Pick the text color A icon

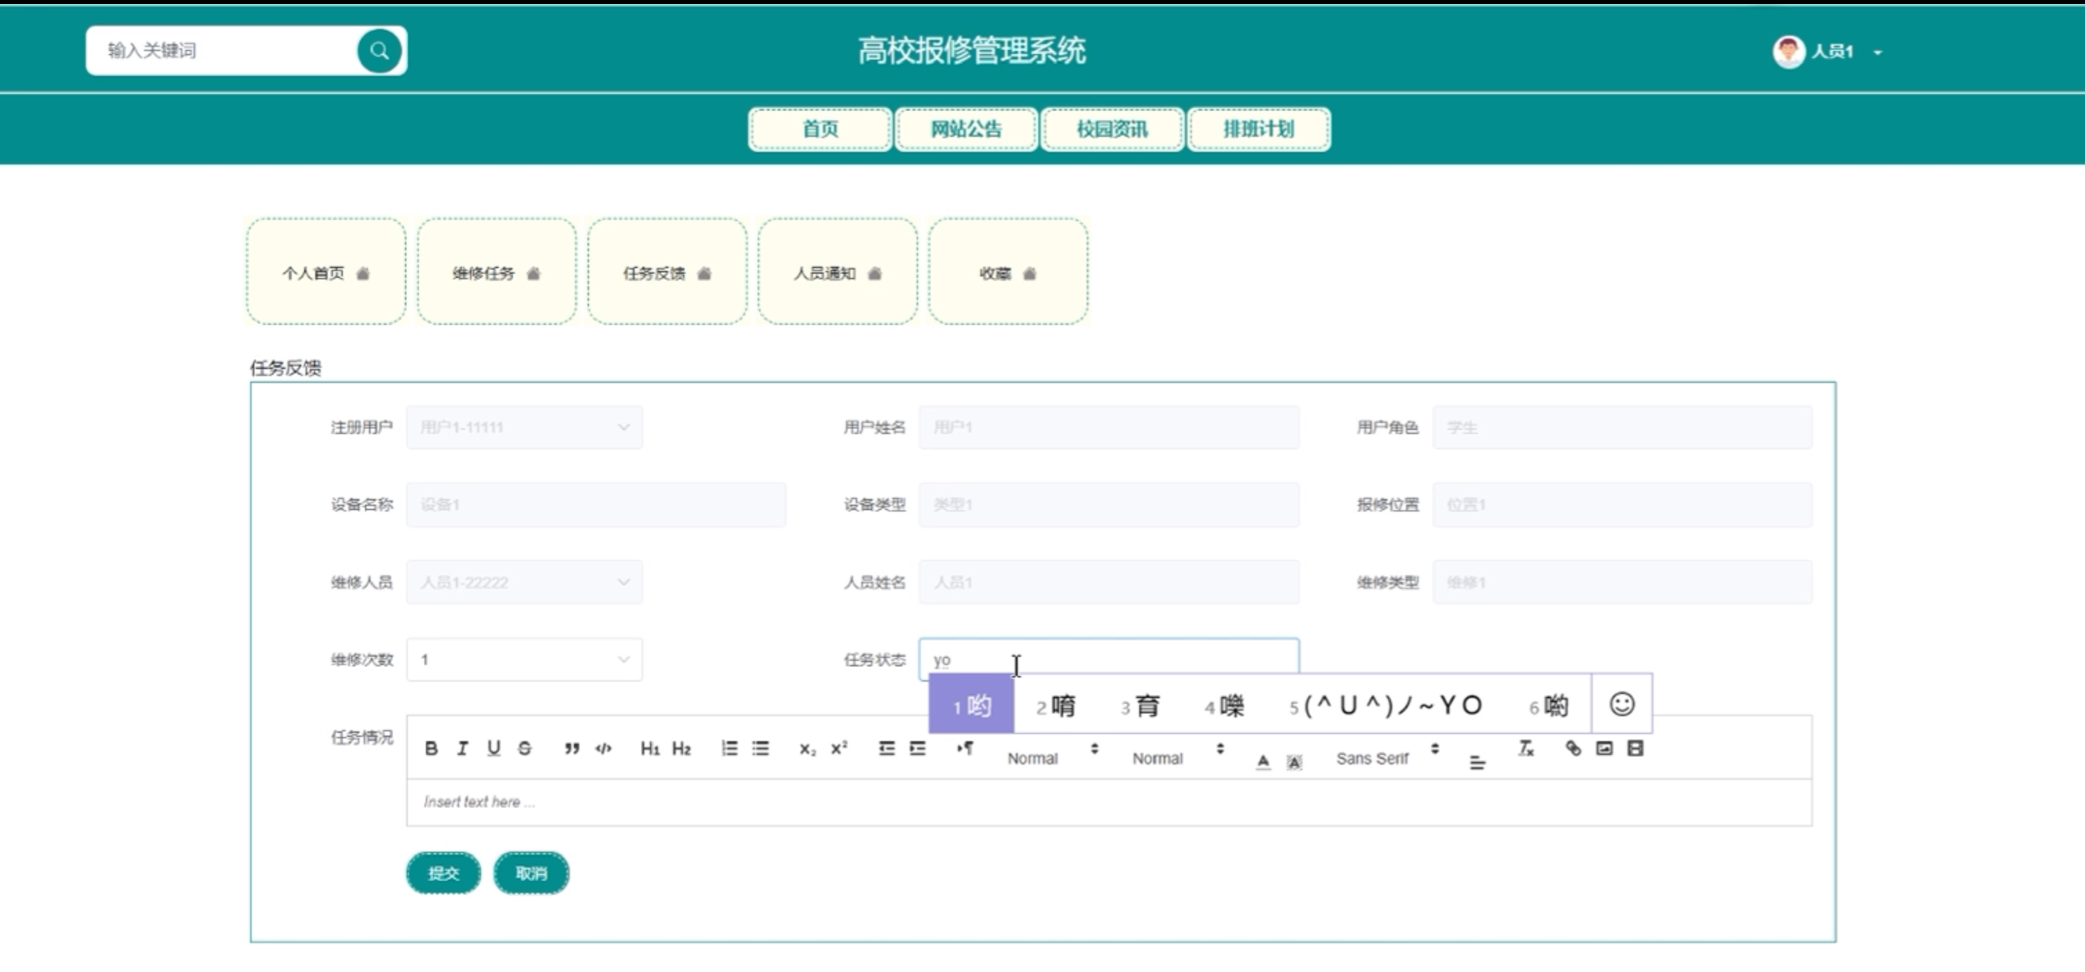1262,762
